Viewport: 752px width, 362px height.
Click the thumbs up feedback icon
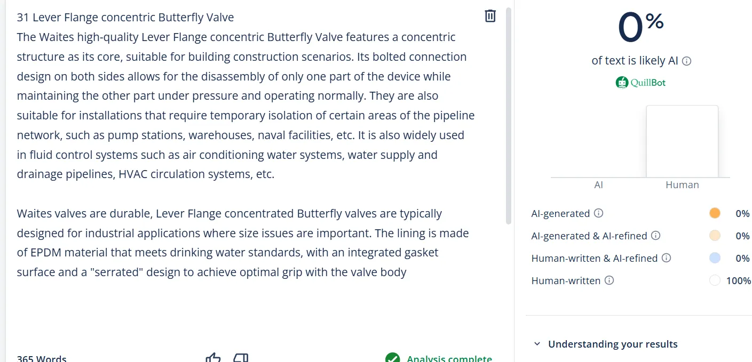click(x=213, y=358)
